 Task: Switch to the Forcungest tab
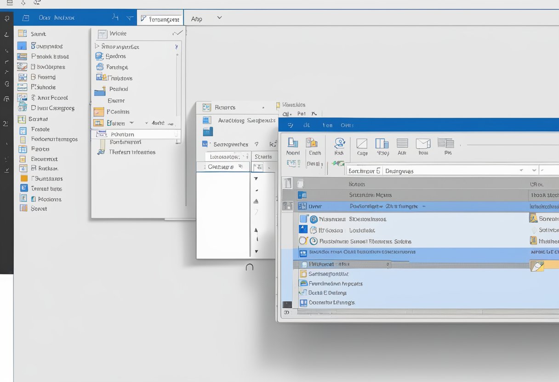160,19
